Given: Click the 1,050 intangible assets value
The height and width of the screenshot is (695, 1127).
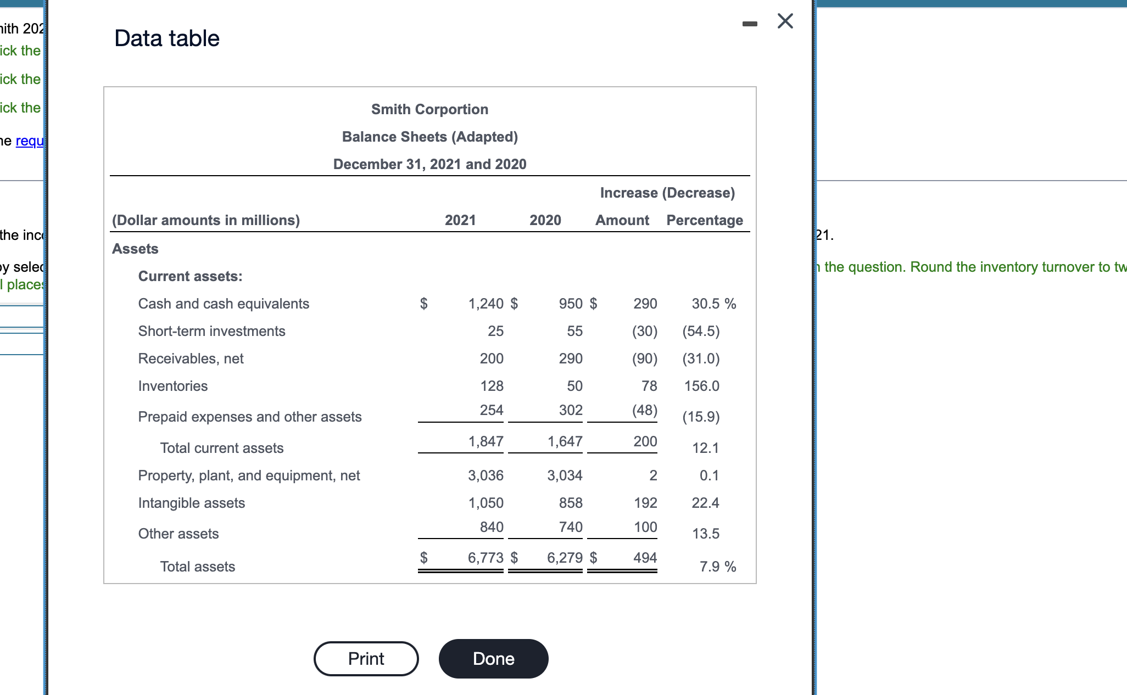Looking at the screenshot, I should click(486, 503).
